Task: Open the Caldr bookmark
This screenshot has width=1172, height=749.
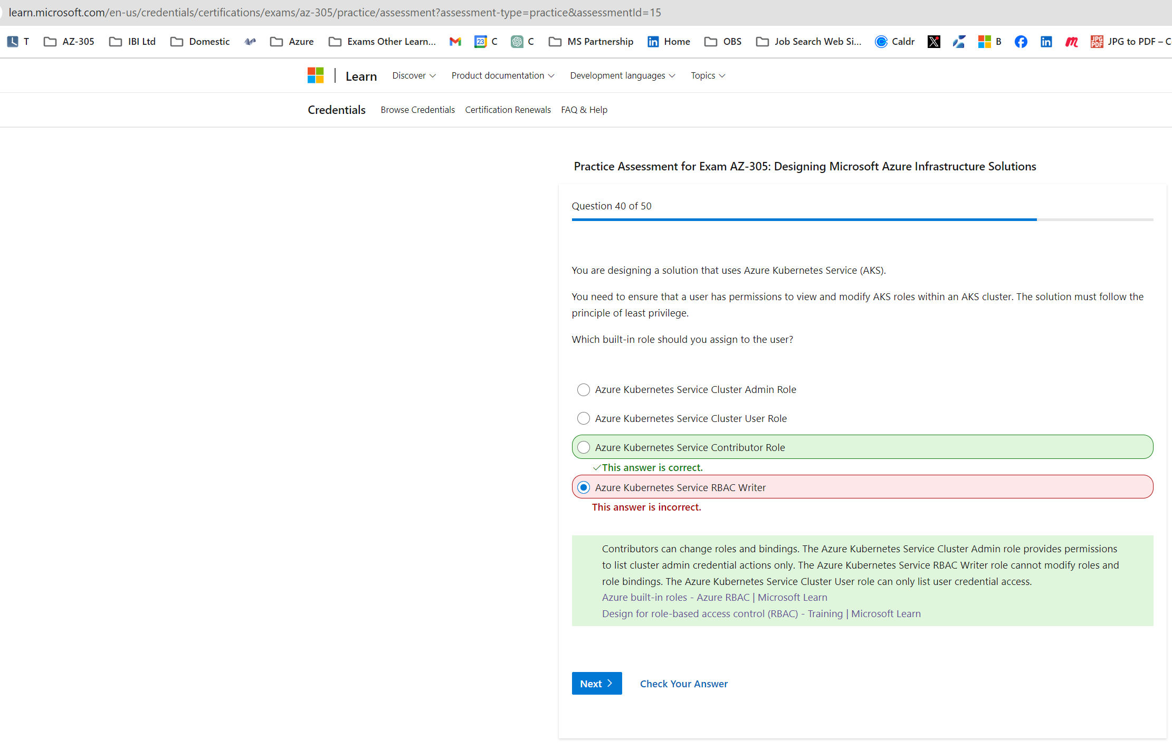Action: click(x=895, y=42)
